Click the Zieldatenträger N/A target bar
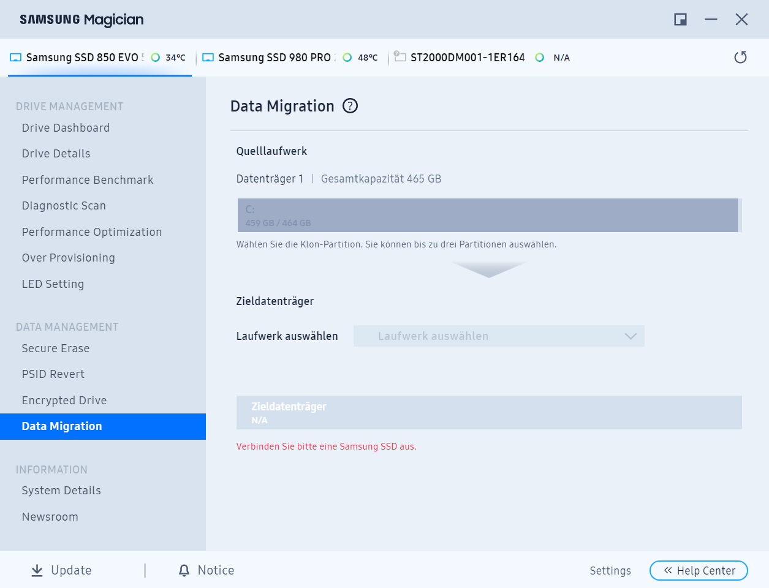This screenshot has height=588, width=769. (x=489, y=412)
